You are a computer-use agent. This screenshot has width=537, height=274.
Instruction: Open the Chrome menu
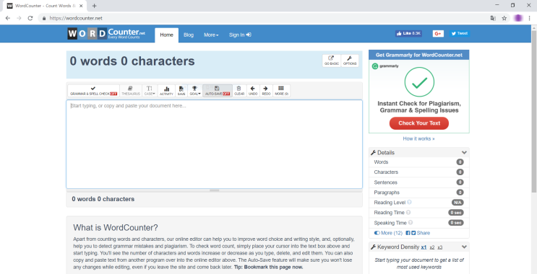click(530, 18)
